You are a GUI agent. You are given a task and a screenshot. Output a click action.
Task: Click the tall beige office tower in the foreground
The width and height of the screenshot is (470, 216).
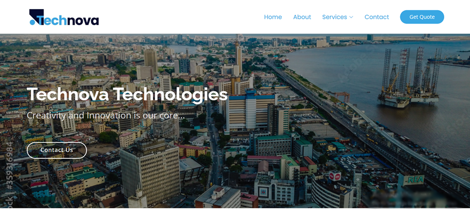tap(150, 172)
